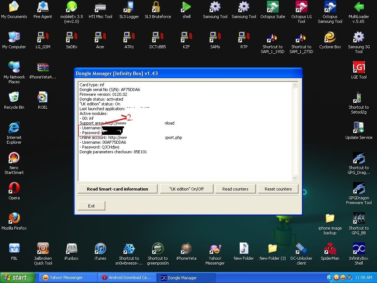This screenshot has height=283, width=377.
Task: Open the SL3 Logger icon
Action: (x=129, y=10)
